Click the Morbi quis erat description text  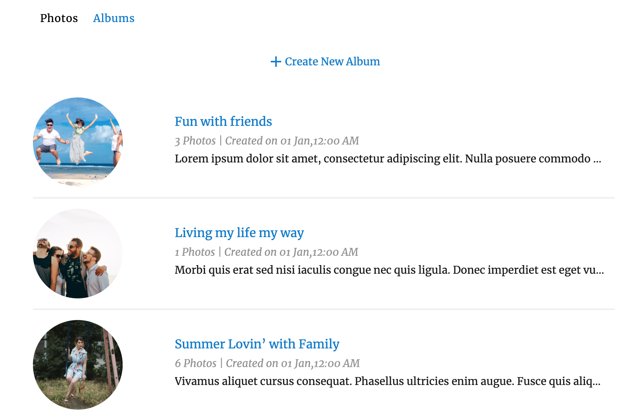point(389,270)
